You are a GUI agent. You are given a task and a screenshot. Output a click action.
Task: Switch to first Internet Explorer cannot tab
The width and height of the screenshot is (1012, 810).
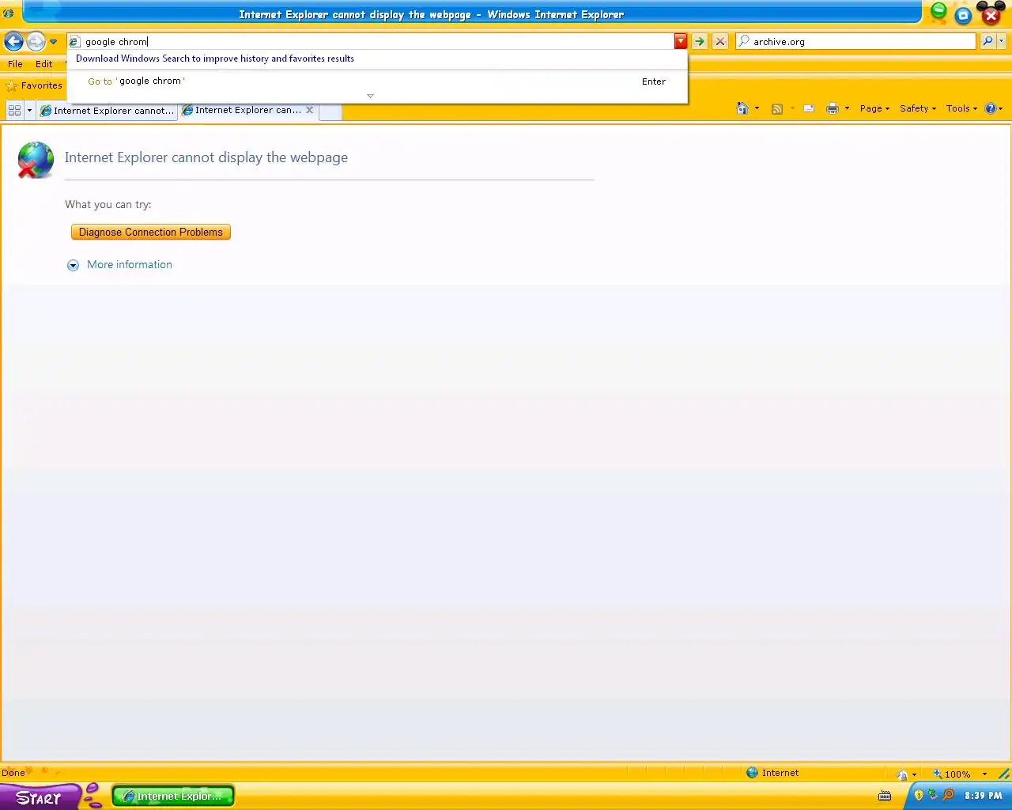(x=108, y=111)
